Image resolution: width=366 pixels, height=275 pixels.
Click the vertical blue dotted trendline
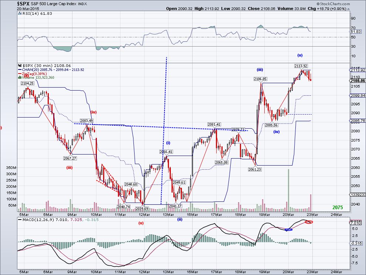tap(164, 131)
